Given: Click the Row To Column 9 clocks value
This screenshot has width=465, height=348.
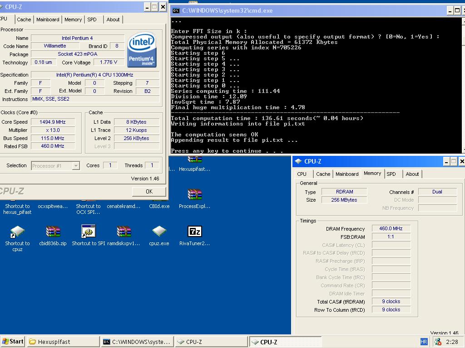Looking at the screenshot, I should pyautogui.click(x=391, y=309).
